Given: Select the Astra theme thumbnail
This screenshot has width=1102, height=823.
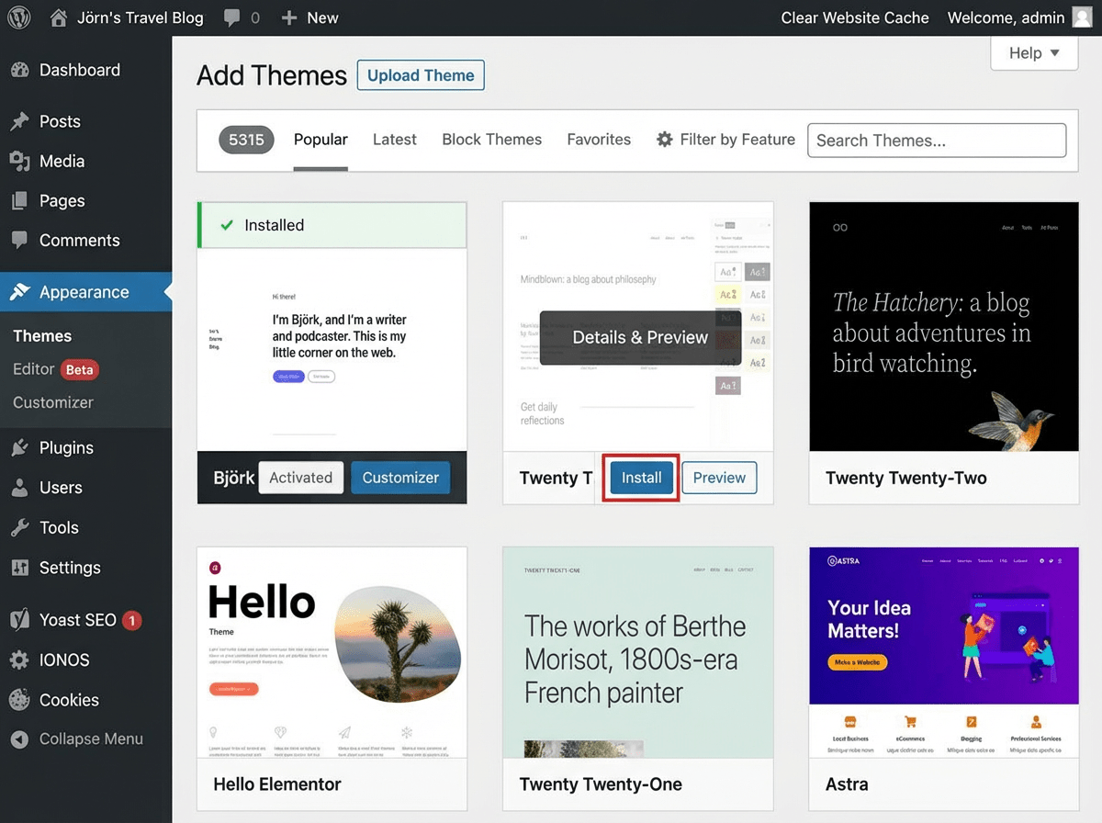Looking at the screenshot, I should [944, 653].
